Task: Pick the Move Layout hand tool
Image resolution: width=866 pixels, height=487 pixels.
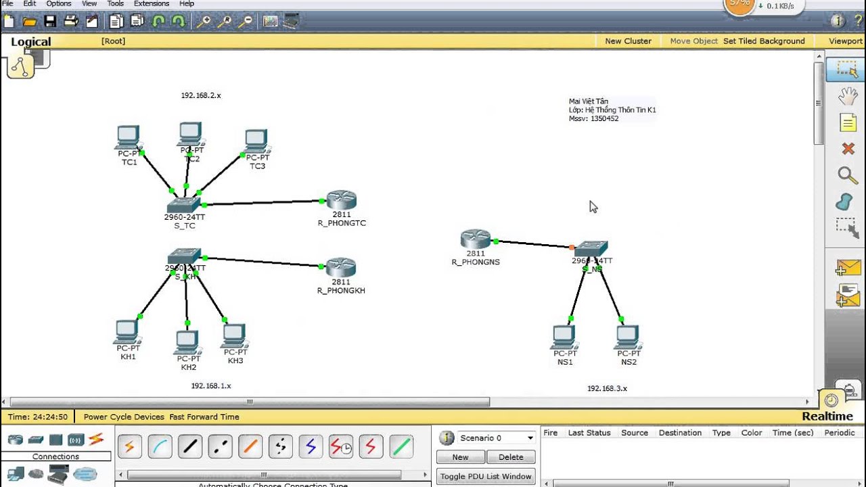Action: [847, 97]
